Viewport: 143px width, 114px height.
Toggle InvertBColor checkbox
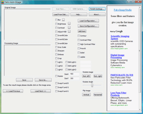pyautogui.click(x=56, y=43)
